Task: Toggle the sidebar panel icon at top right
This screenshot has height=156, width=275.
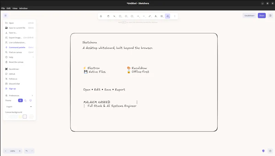Action: click(270, 15)
